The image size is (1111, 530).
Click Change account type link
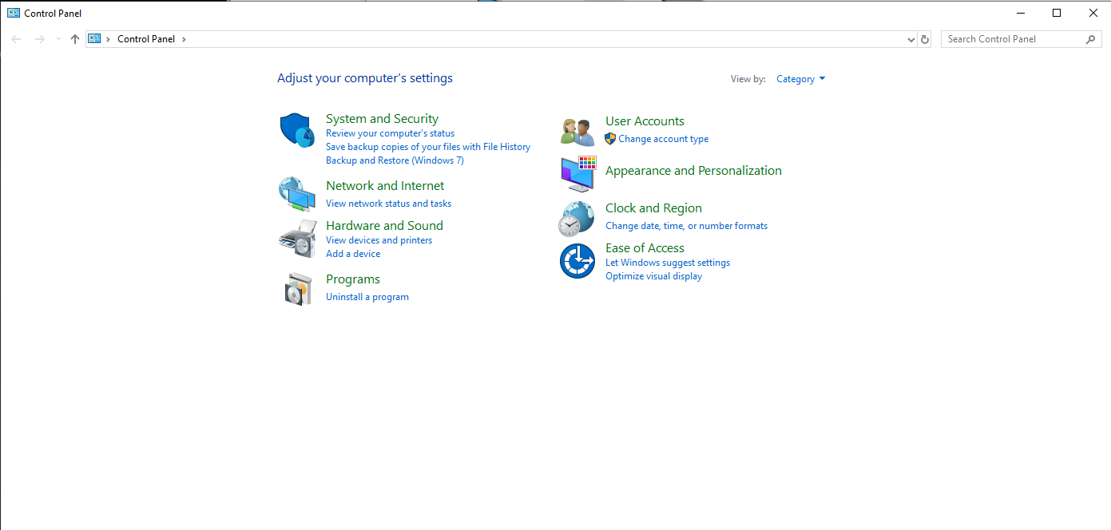click(663, 139)
